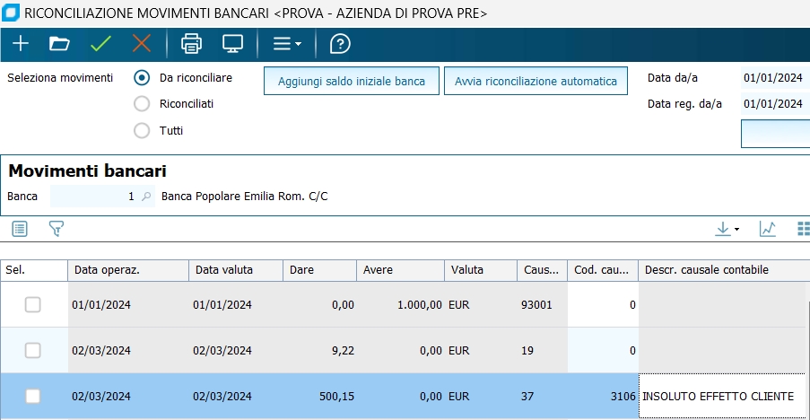Click the filter funnel icon
The width and height of the screenshot is (810, 420).
(57, 229)
